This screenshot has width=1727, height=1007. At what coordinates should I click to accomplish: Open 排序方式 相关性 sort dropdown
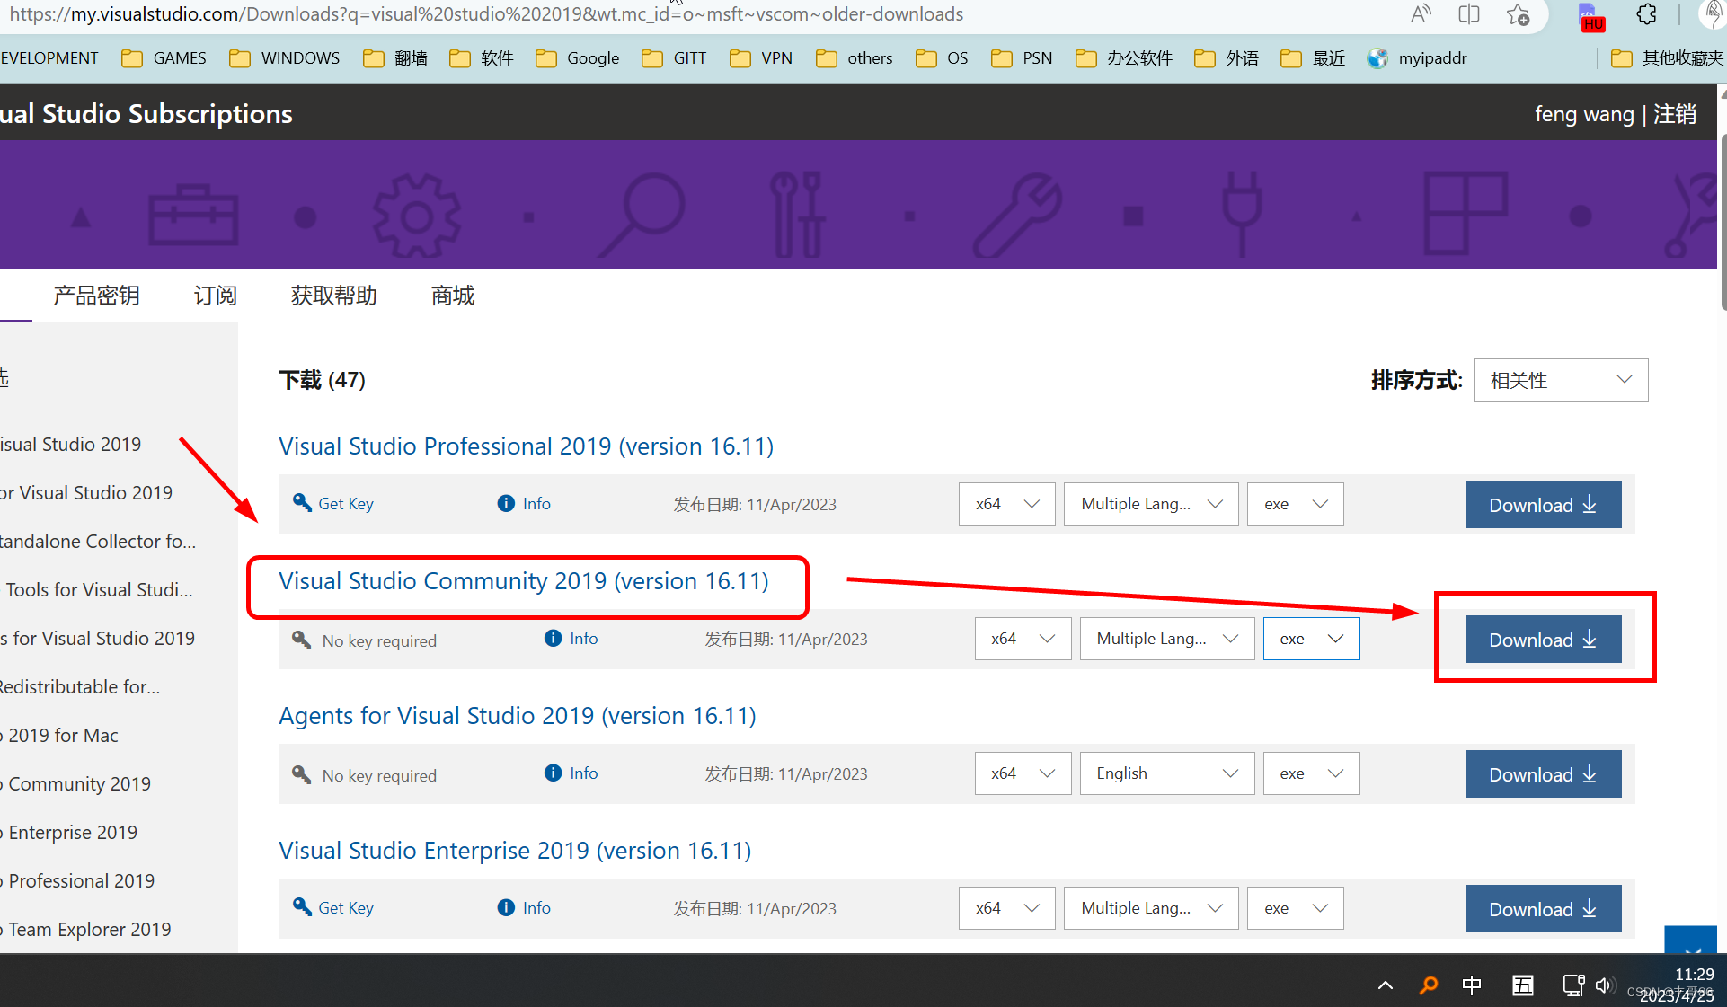1561,380
